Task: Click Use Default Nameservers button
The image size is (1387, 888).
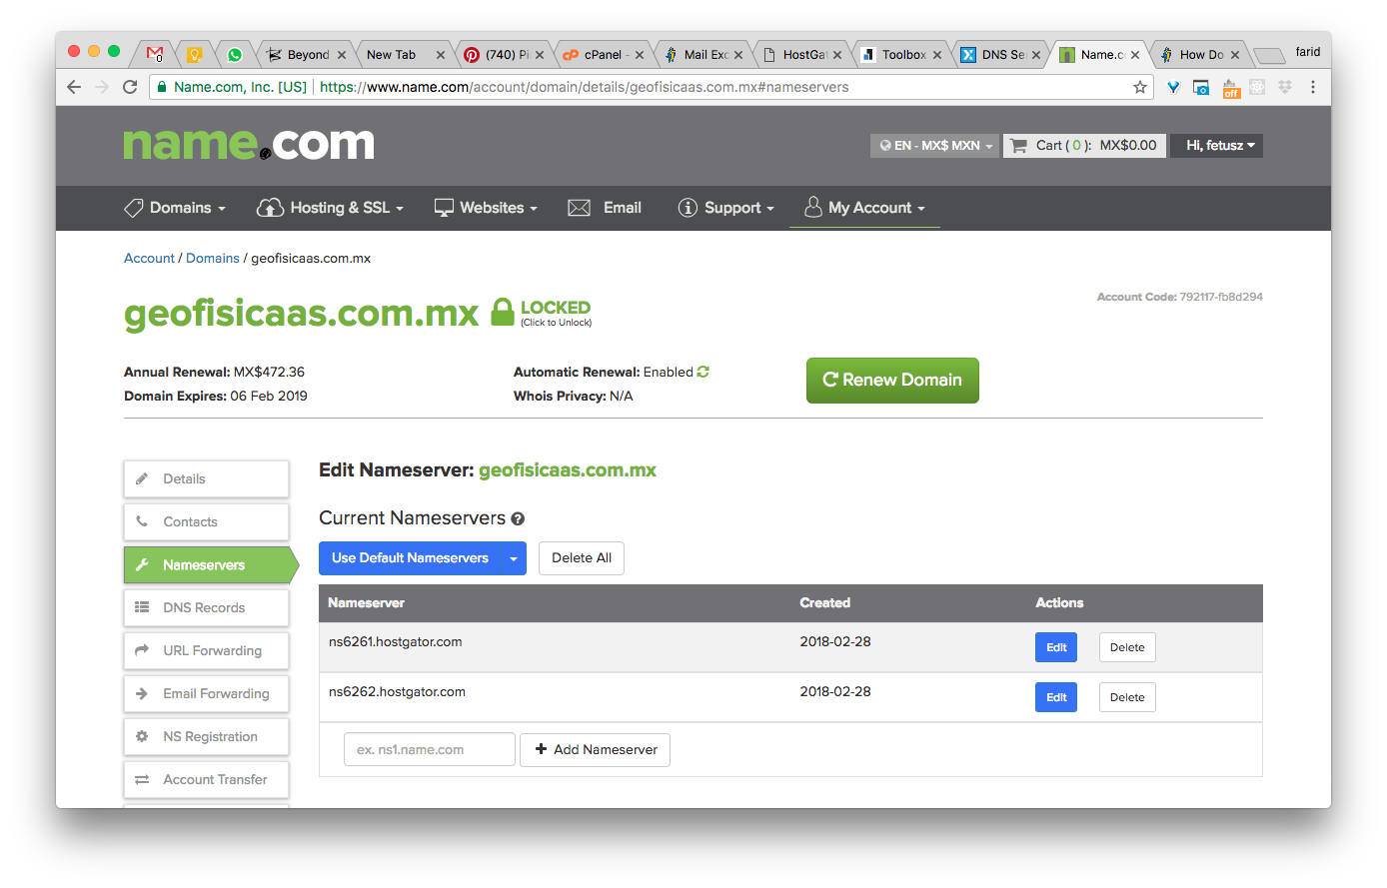Action: (x=410, y=558)
